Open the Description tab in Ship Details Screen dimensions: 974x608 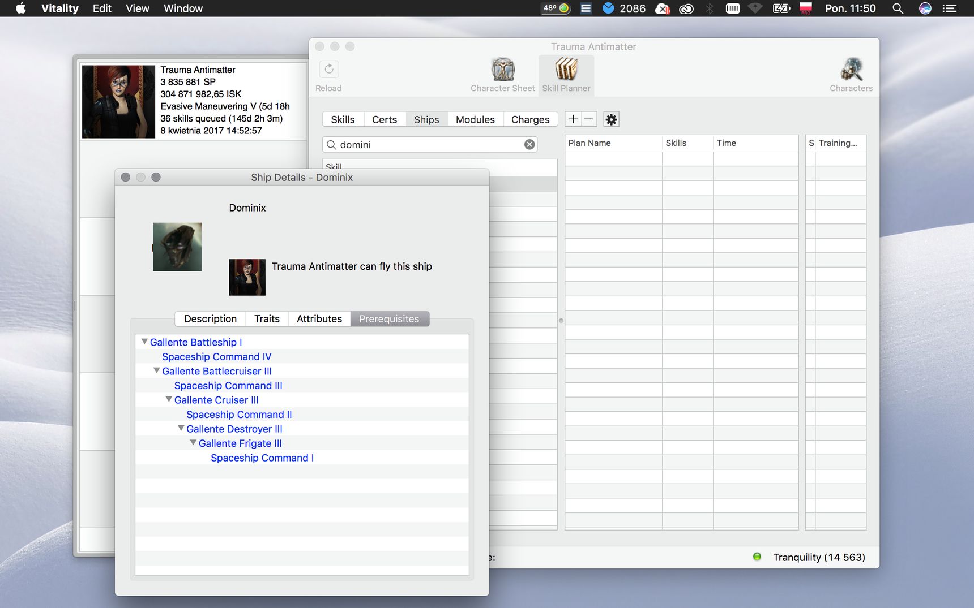[210, 319]
